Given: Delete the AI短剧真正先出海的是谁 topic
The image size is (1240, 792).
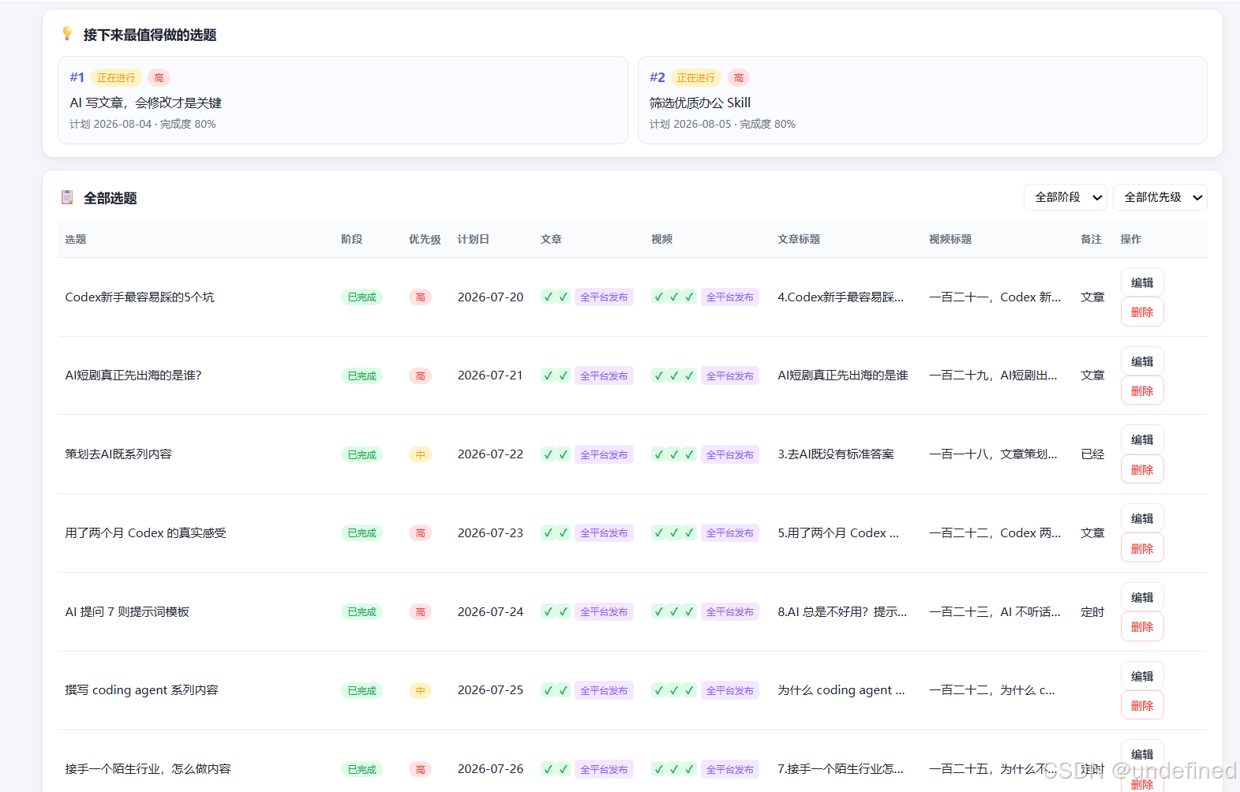Looking at the screenshot, I should [1142, 390].
